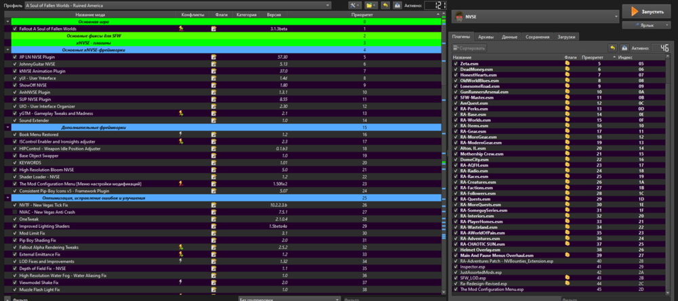
Task: Open the folder menu above the mod list
Action: 371,5
